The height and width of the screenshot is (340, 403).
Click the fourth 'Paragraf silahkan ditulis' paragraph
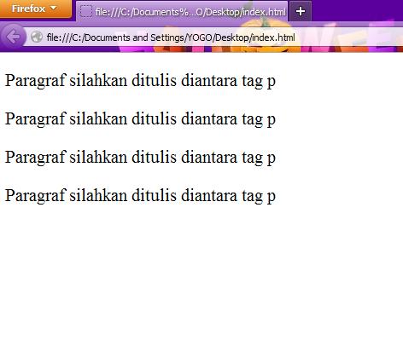[140, 195]
